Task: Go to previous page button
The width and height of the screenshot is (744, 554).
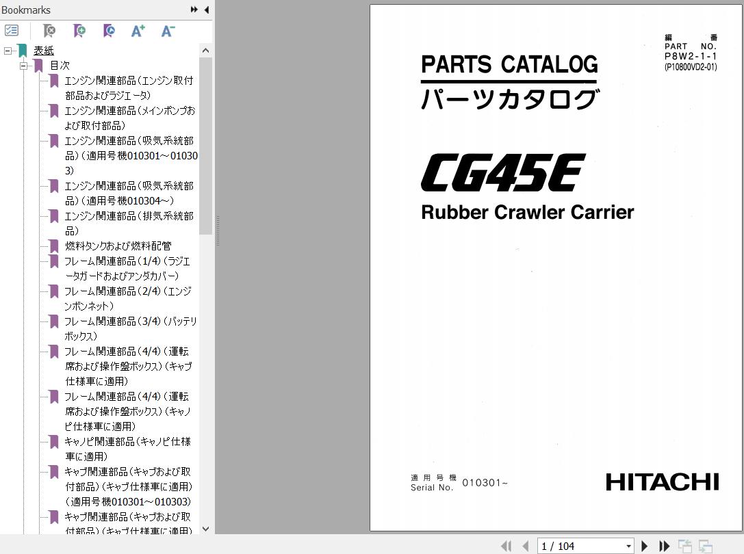Action: (526, 546)
